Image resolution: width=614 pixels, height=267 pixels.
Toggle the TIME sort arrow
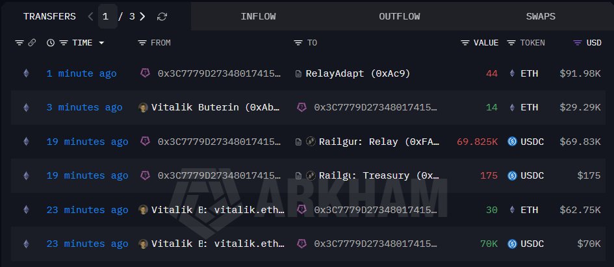coord(101,43)
